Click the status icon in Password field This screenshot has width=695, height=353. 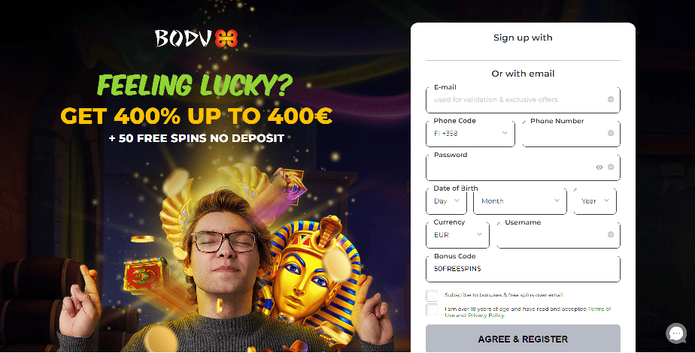coord(610,167)
